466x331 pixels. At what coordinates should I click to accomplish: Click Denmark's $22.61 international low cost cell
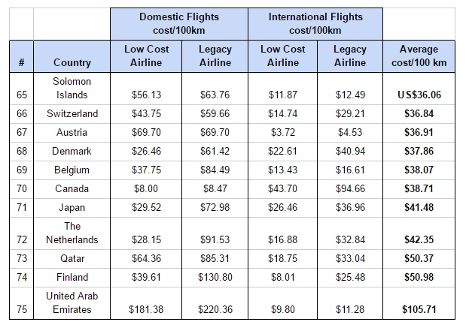282,151
